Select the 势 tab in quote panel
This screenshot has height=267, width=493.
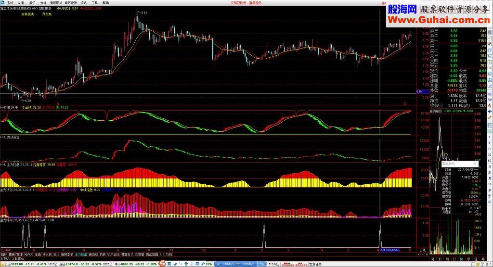point(462,259)
